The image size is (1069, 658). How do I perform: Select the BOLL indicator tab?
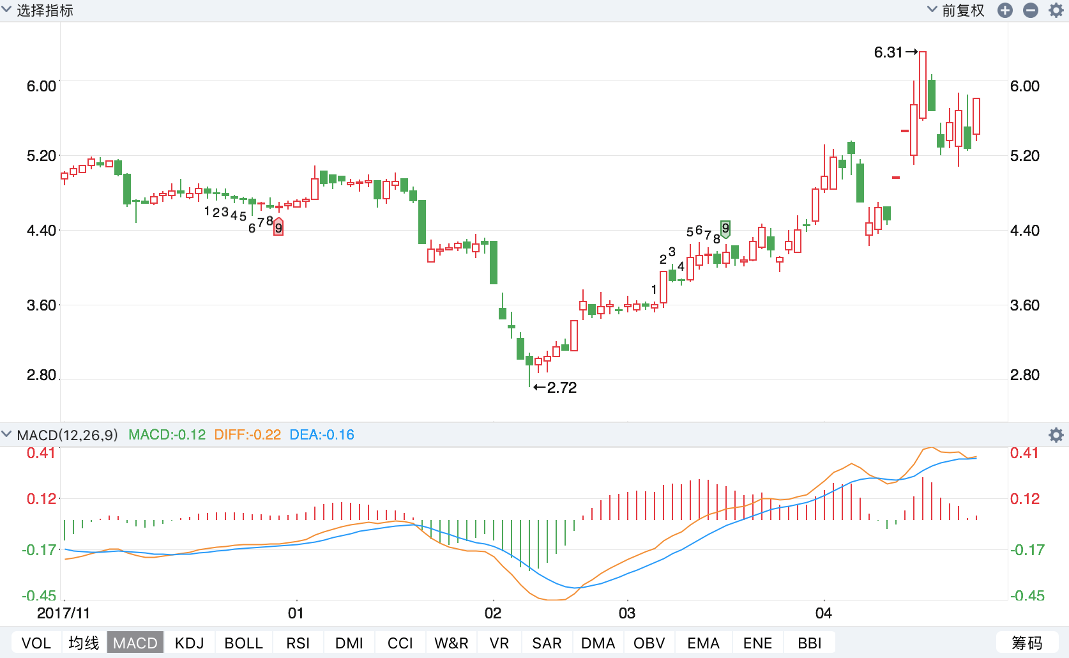243,643
